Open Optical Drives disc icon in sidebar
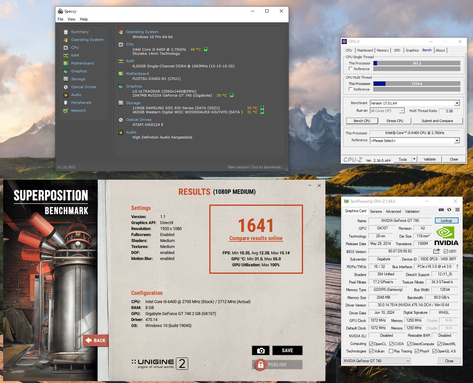 pos(65,87)
